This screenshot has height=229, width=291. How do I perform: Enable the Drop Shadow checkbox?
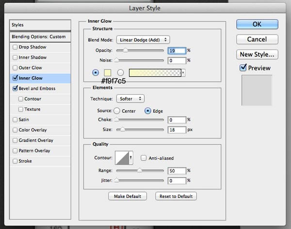15,47
